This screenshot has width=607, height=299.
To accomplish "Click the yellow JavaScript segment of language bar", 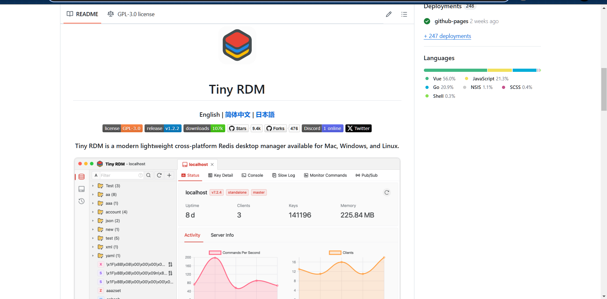I will (500, 70).
